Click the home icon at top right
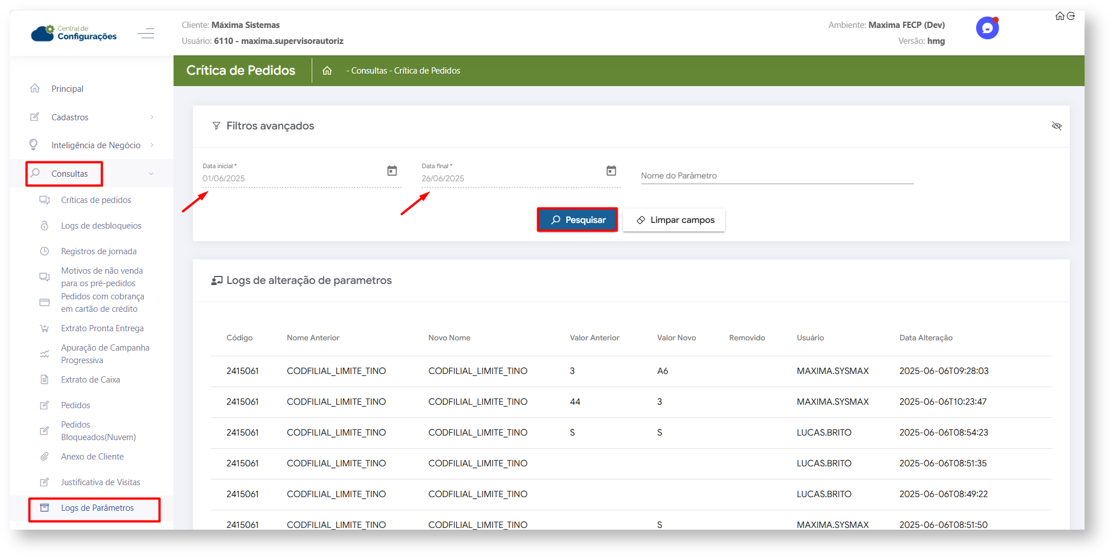Viewport: 1112px width, 557px height. [x=1059, y=16]
